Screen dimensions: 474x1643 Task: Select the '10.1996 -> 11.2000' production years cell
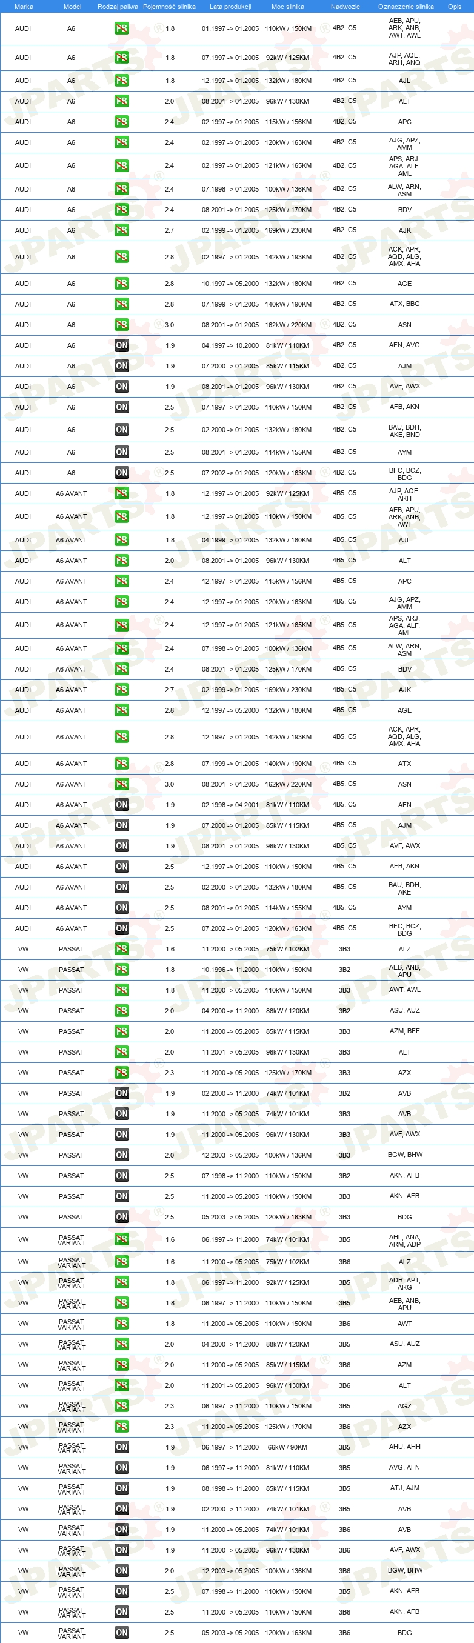(230, 970)
